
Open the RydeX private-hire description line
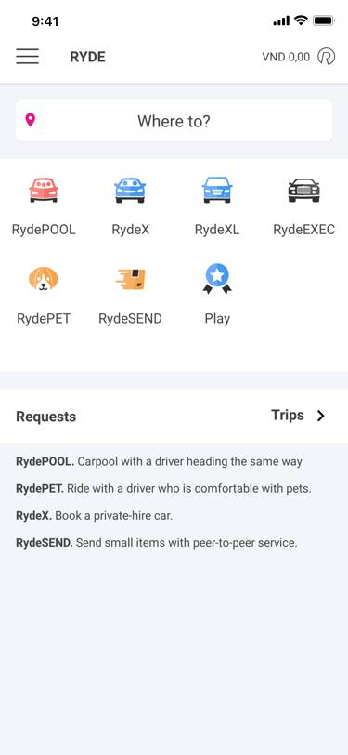(95, 516)
